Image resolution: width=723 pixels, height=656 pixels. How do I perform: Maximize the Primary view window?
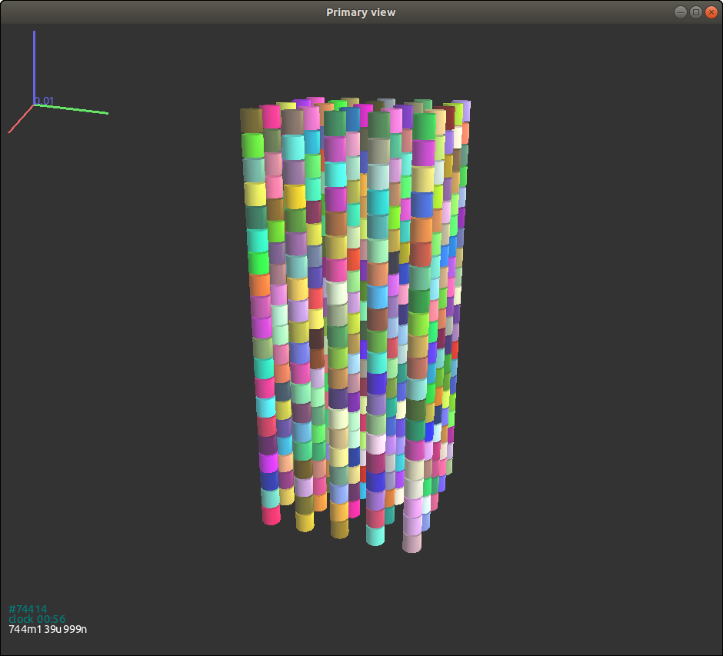click(x=695, y=12)
